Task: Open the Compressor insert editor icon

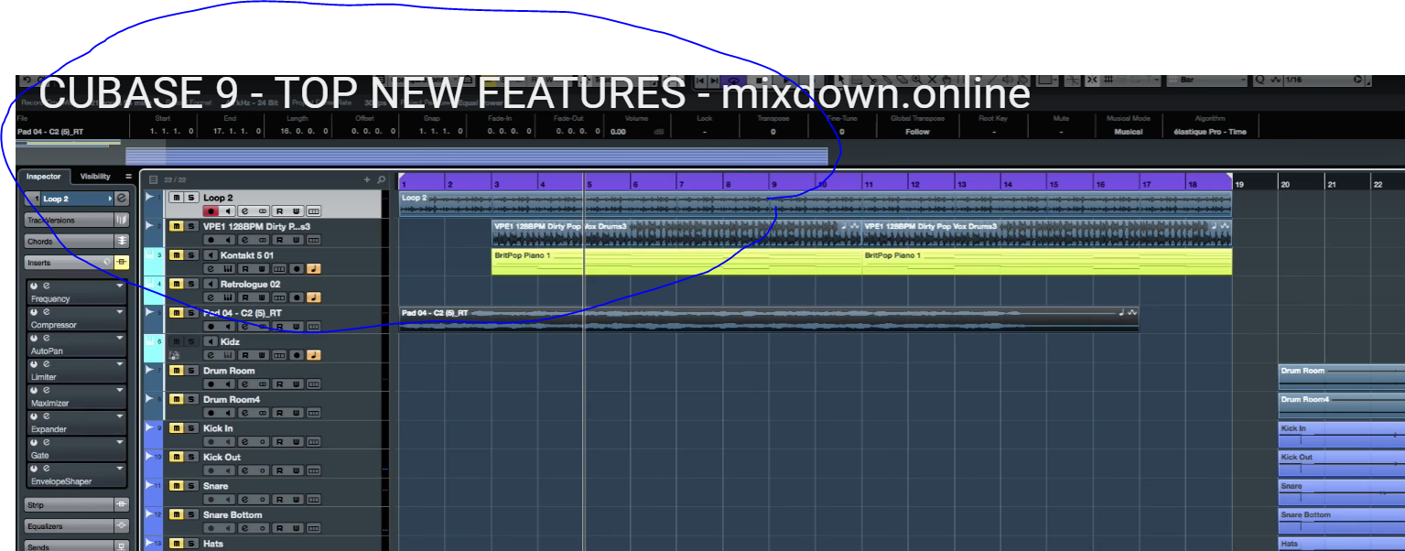Action: [x=47, y=313]
